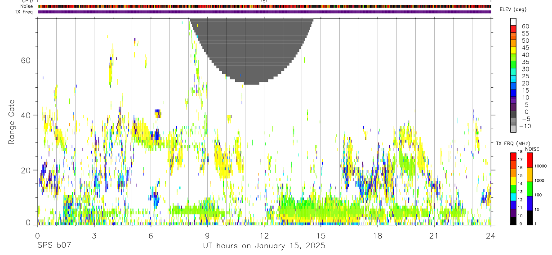Click the "Noise" row label at the top left

click(27, 6)
